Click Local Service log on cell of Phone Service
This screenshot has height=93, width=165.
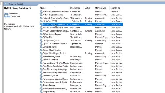[116, 85]
